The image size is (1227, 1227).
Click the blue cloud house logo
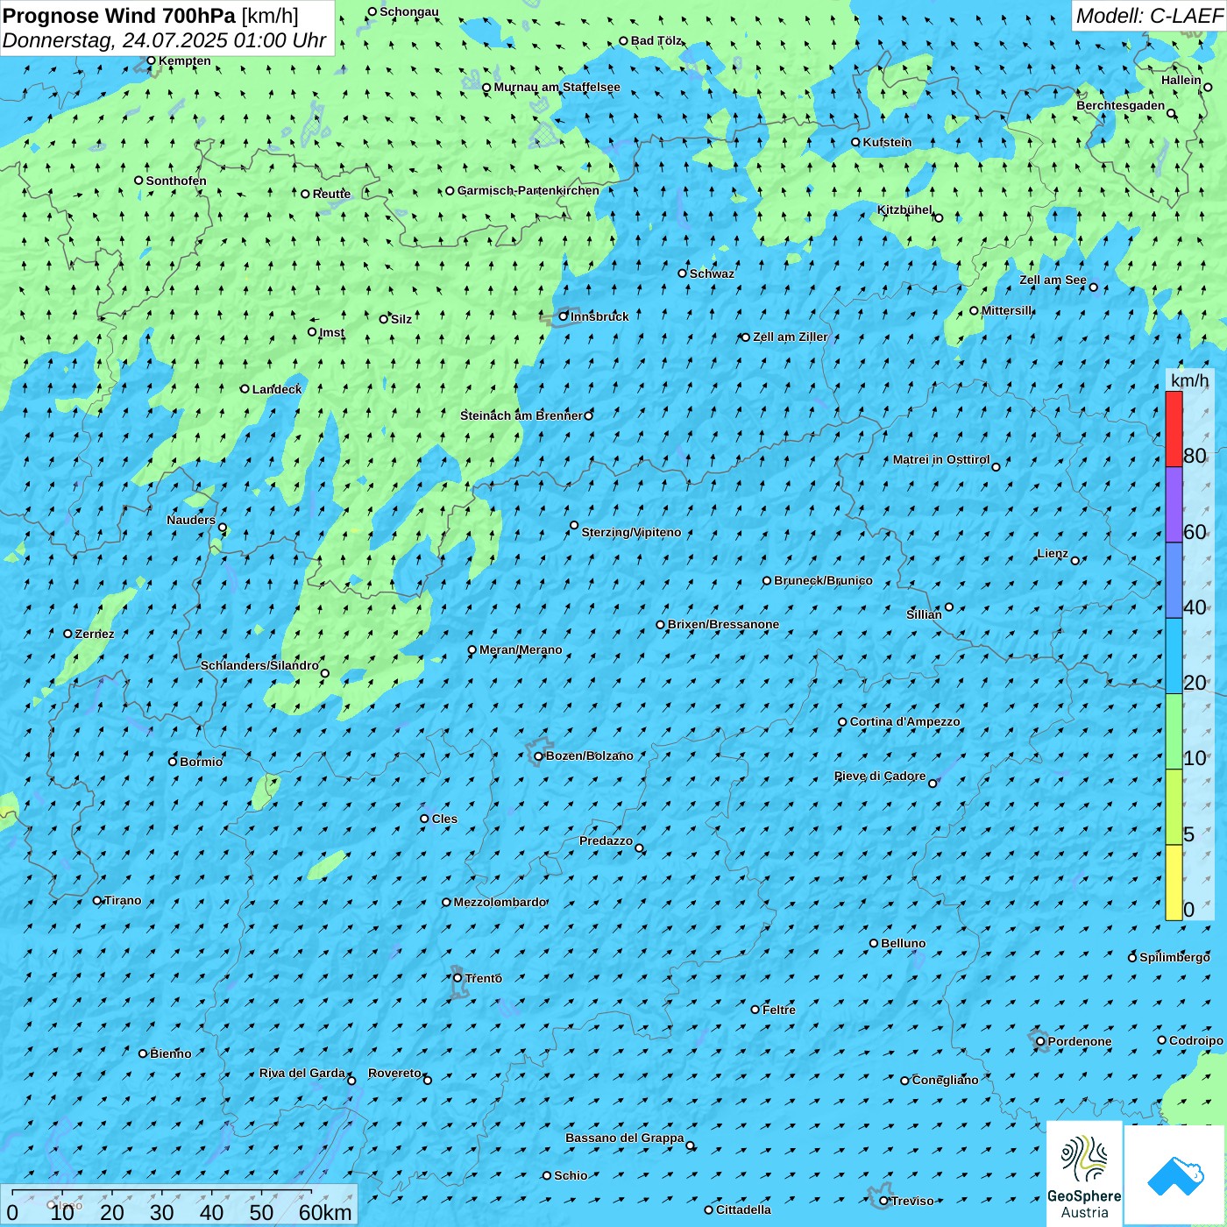(1175, 1176)
